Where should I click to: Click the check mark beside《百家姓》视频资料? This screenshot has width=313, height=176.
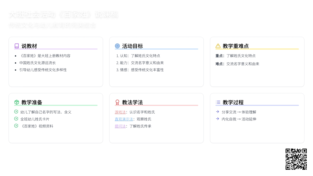[x=16, y=126]
